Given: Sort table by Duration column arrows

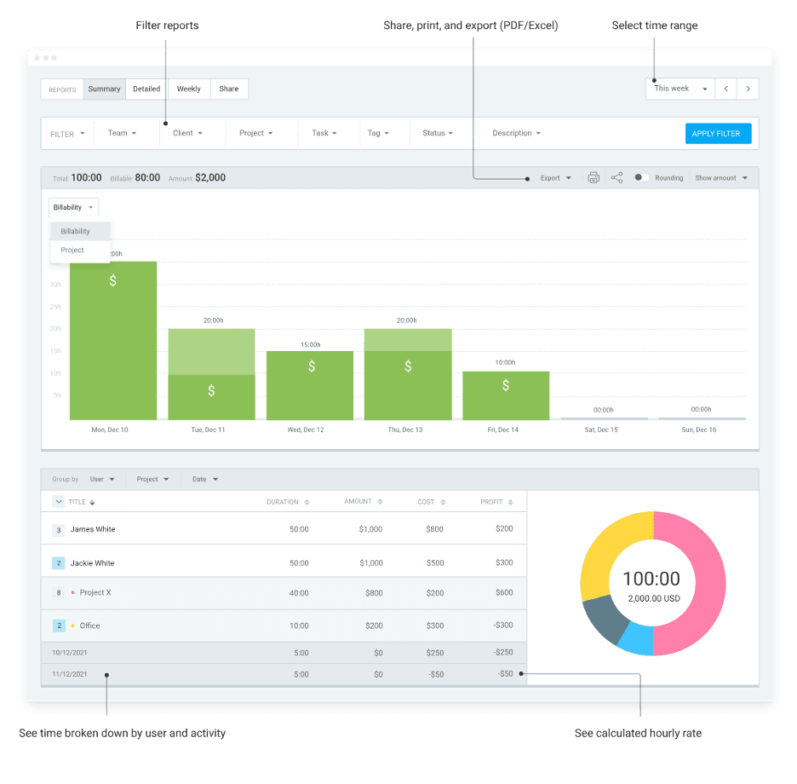Looking at the screenshot, I should [x=307, y=502].
